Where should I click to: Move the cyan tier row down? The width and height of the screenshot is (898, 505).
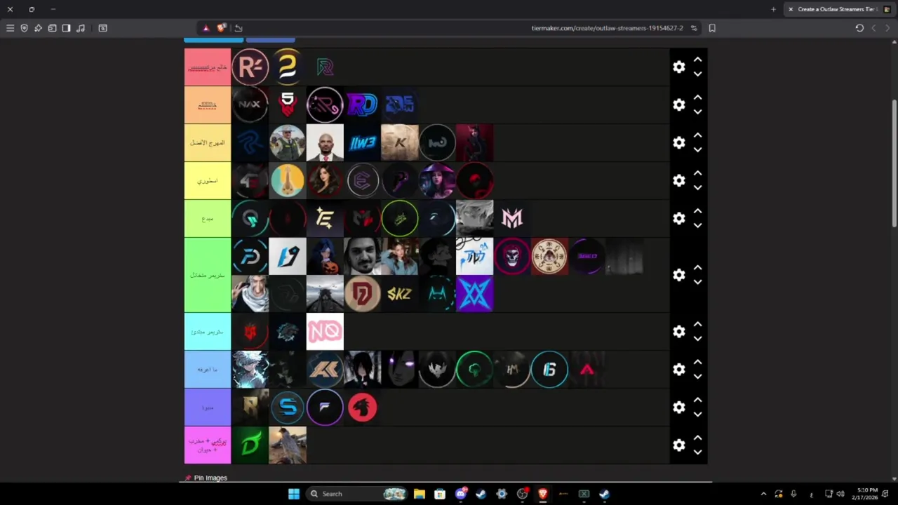click(697, 338)
